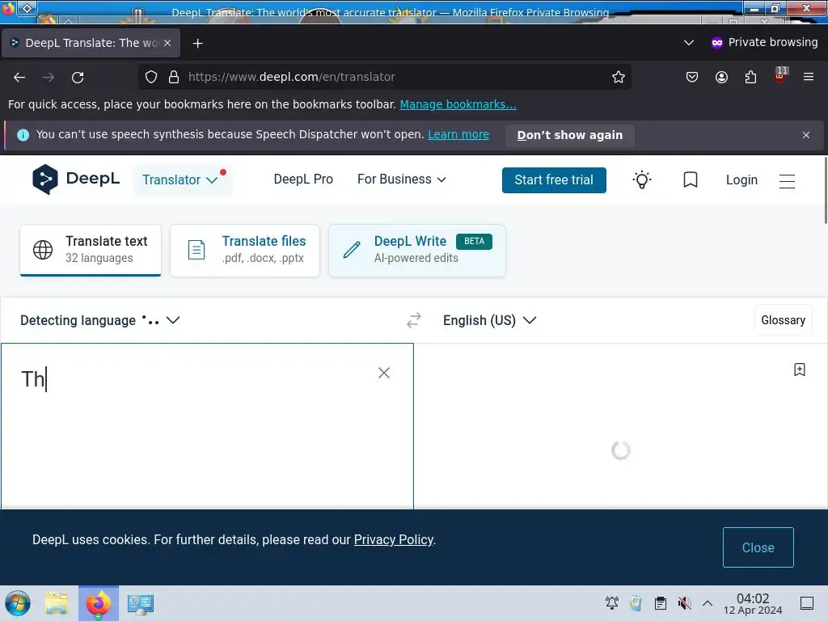
Task: Switch to Translate files tab
Action: point(245,251)
